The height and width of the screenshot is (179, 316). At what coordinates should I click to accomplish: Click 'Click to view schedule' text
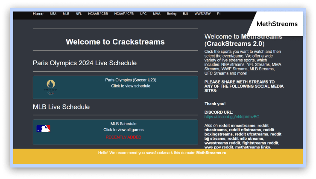pyautogui.click(x=131, y=86)
